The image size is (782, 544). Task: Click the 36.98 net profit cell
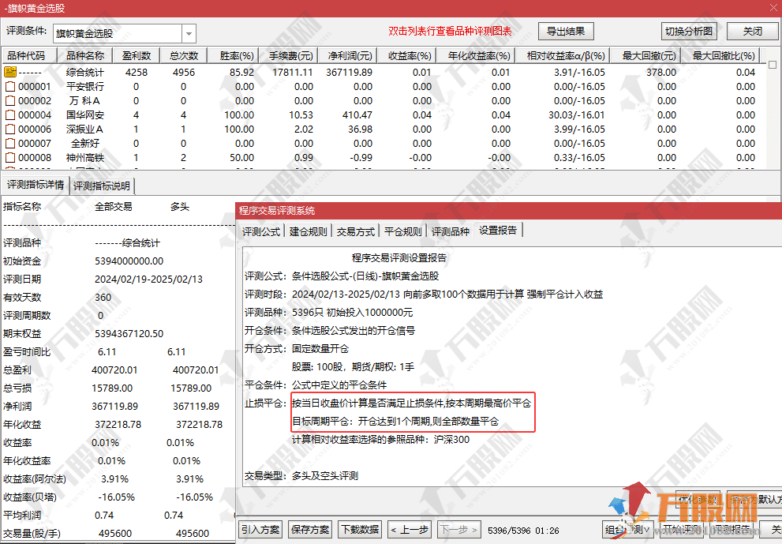pos(360,129)
